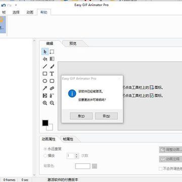The image size is (182, 182).
Task: Switch to the 预览 tab
Action: point(73,43)
